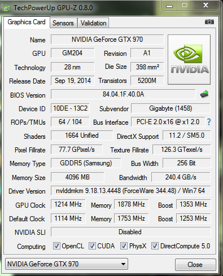Click the NVIDIA logo image
The image size is (223, 276).
tap(189, 59)
